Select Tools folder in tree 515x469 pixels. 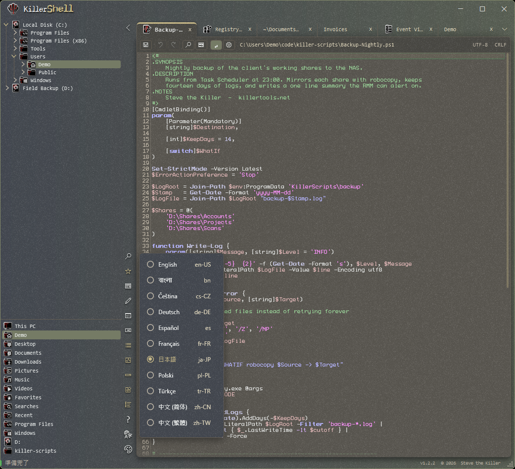38,48
